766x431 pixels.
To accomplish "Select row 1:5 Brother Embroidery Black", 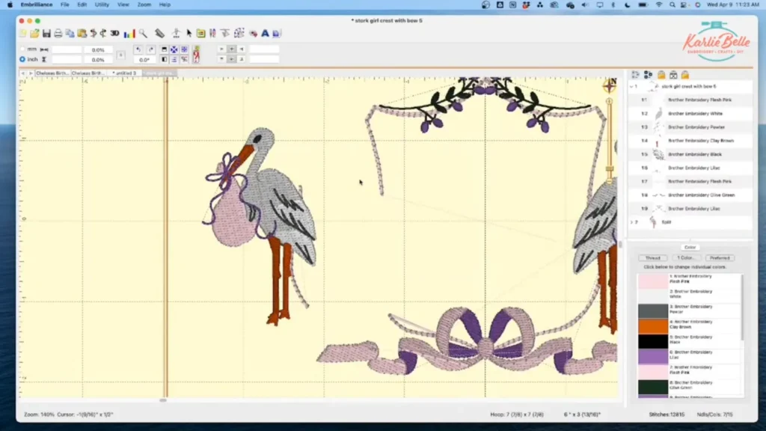I will (690, 154).
